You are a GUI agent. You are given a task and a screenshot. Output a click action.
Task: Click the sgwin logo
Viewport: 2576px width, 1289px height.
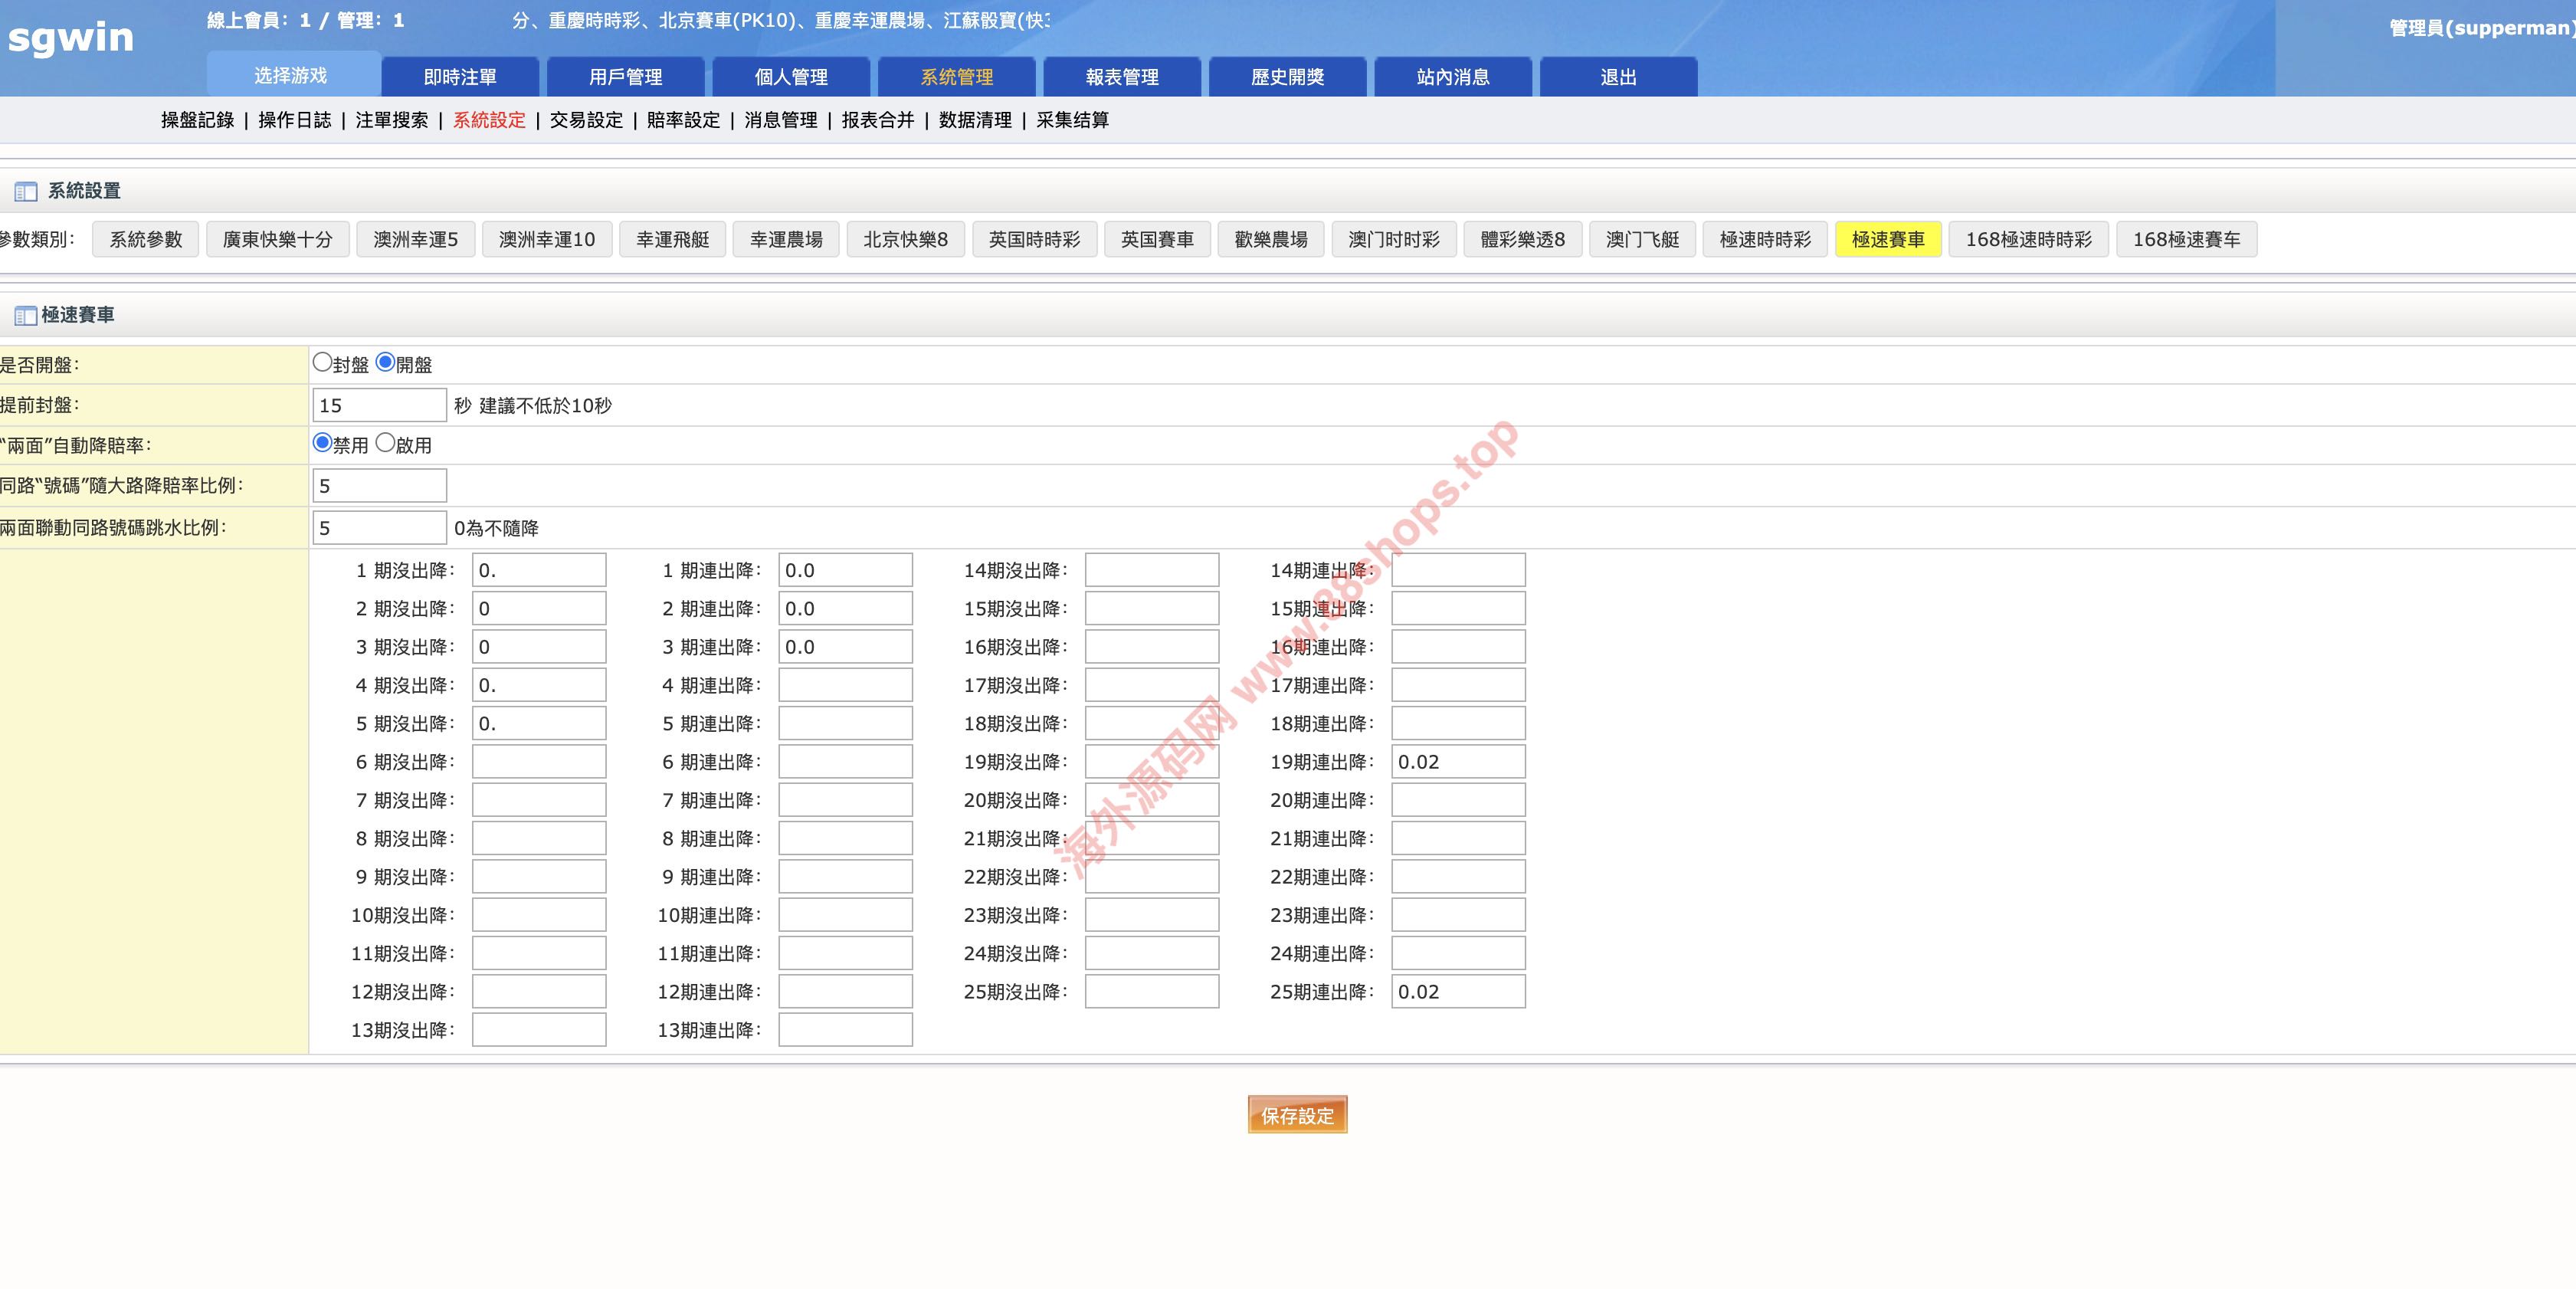(70, 38)
